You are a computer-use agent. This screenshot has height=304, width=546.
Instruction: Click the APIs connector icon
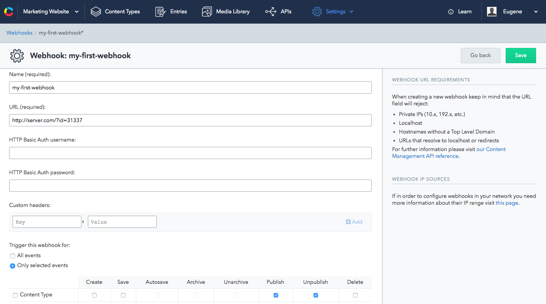271,12
